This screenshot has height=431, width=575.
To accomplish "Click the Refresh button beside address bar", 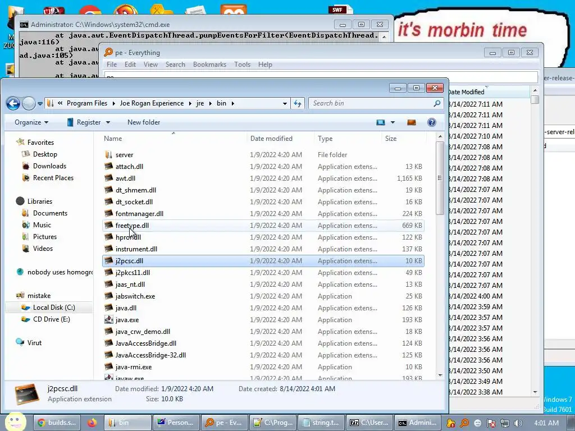I will (x=298, y=104).
